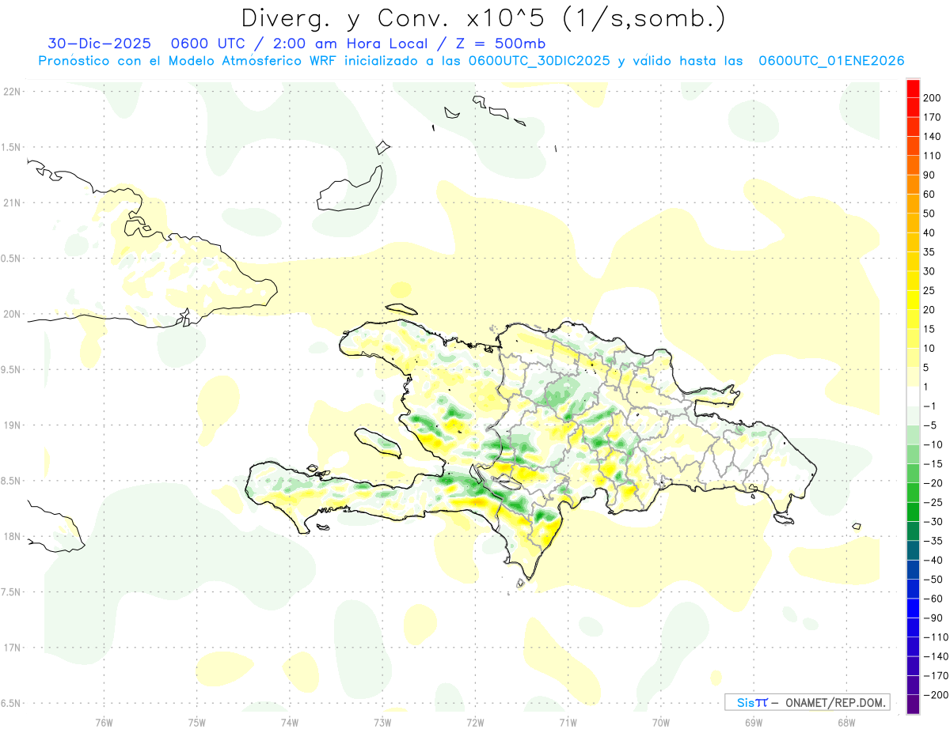This screenshot has height=733, width=950.
Task: Click the red colorbar segment above 200
Action: pos(913,89)
